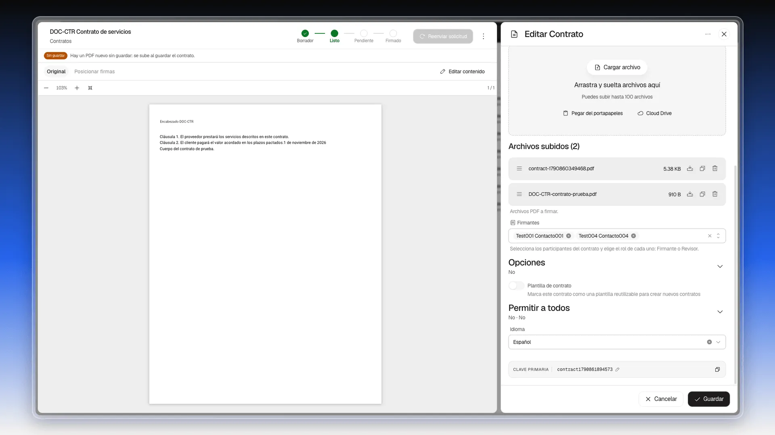This screenshot has width=775, height=435.
Task: Edit clave primaria with pencil icon
Action: tap(617, 369)
